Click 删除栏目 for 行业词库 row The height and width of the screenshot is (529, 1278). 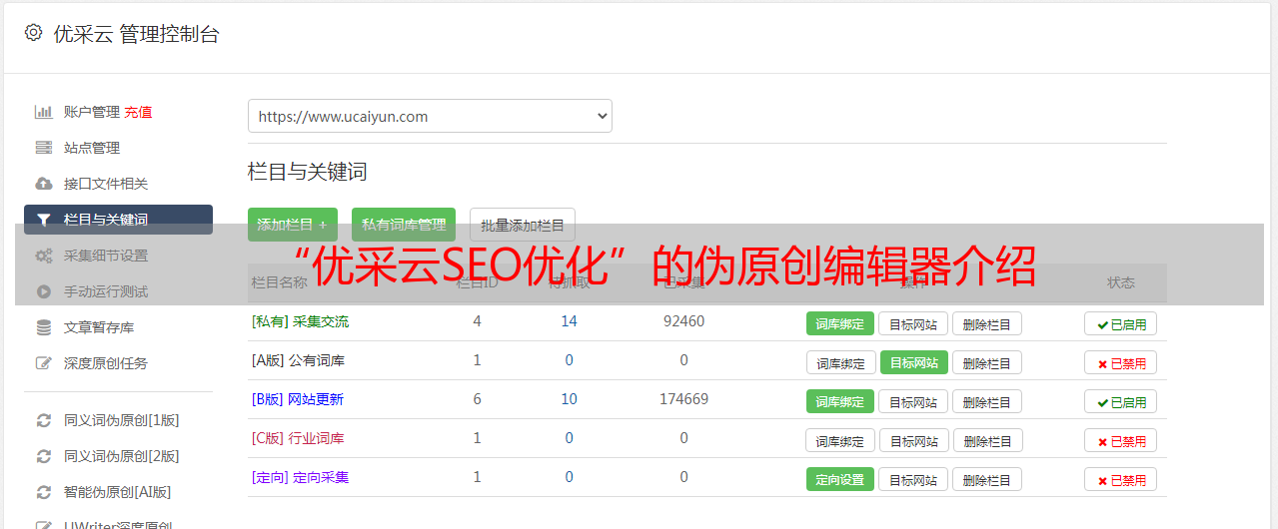point(988,440)
